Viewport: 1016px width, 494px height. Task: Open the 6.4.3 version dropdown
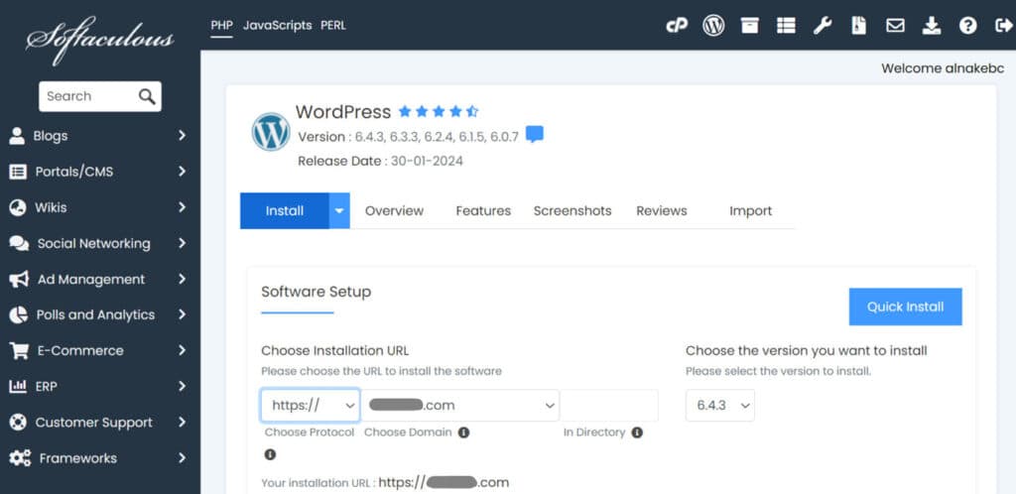pyautogui.click(x=720, y=406)
